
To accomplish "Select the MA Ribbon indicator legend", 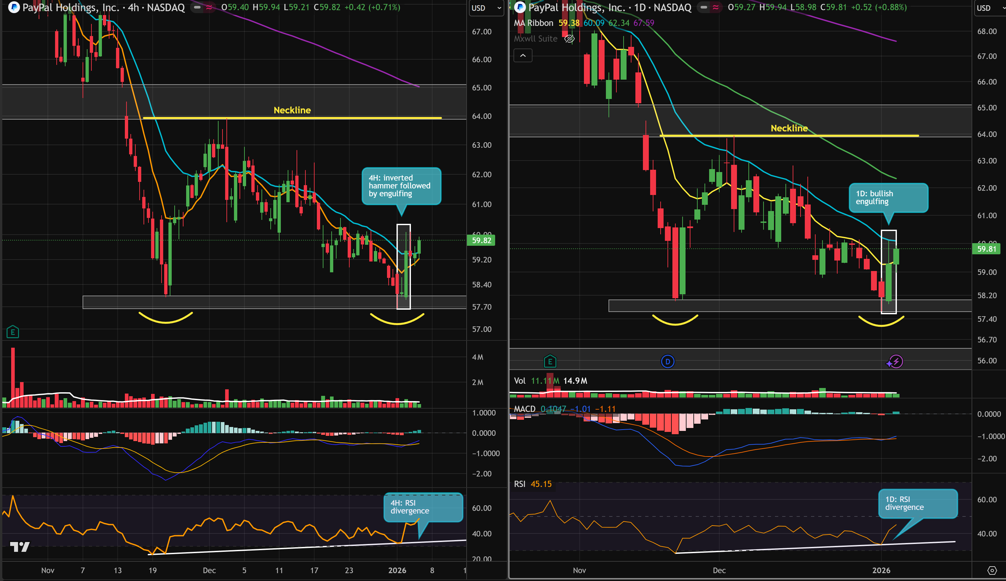I will (x=533, y=23).
